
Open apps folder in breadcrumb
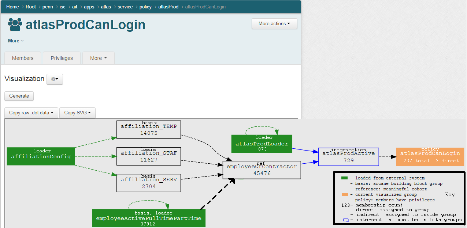(x=89, y=7)
